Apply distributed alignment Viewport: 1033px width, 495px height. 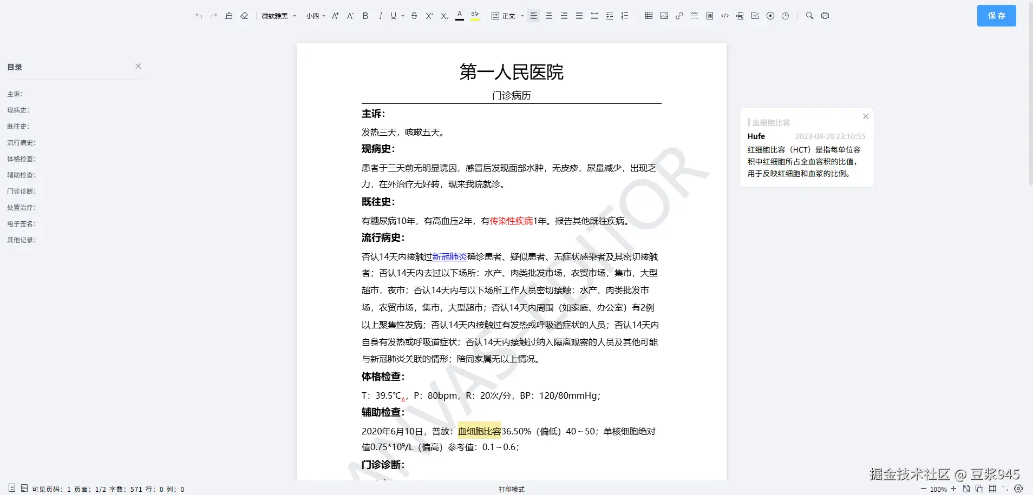[x=594, y=16]
